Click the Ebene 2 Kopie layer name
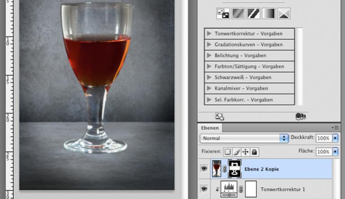The height and width of the screenshot is (199, 345). point(262,169)
